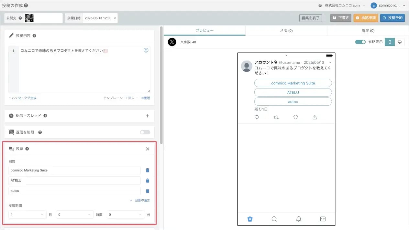Click the X platform logo icon in preview
Image resolution: width=409 pixels, height=230 pixels.
click(172, 42)
